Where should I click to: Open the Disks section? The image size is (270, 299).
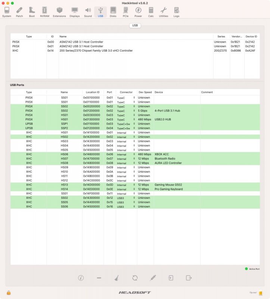pyautogui.click(x=113, y=12)
